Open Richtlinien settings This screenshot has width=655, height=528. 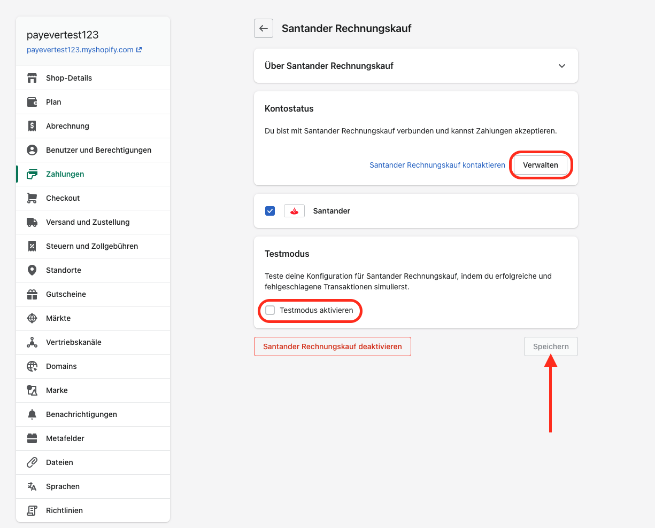coord(93,510)
